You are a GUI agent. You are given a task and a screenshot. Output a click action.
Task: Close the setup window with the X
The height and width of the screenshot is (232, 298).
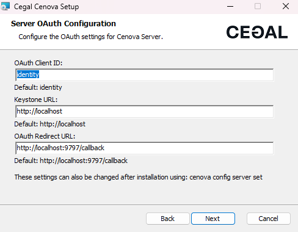[x=286, y=6]
